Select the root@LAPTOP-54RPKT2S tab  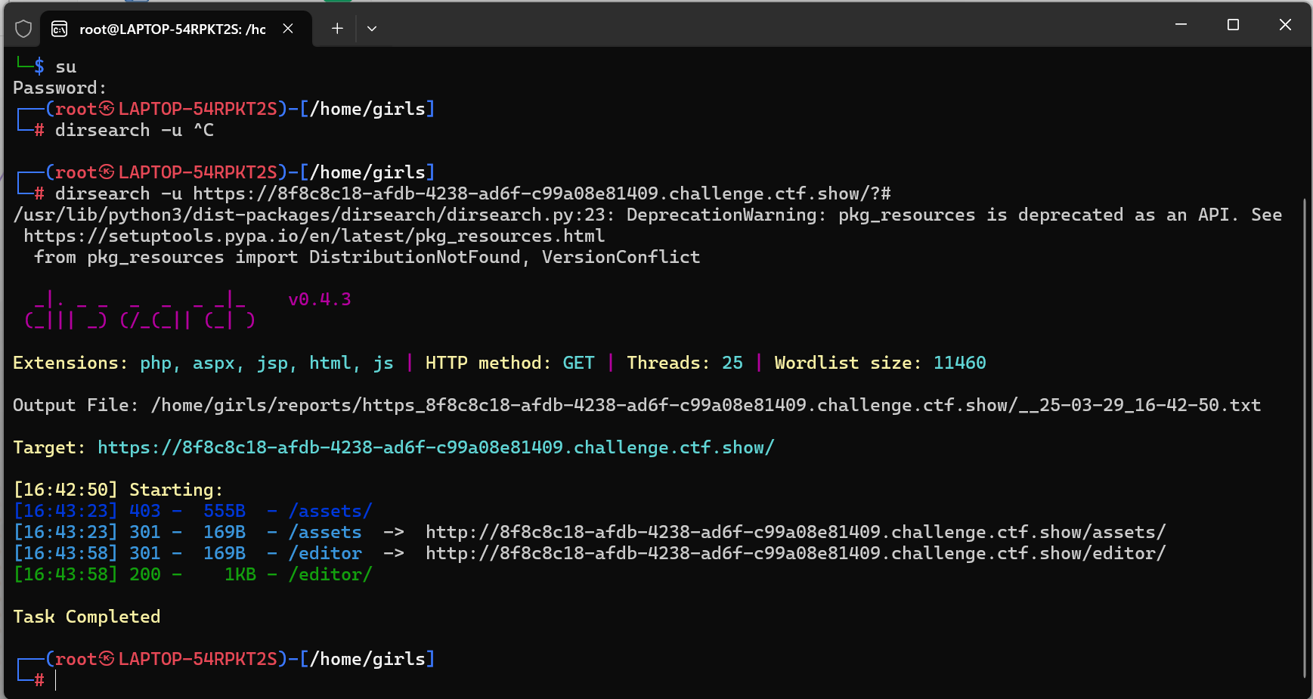[175, 29]
